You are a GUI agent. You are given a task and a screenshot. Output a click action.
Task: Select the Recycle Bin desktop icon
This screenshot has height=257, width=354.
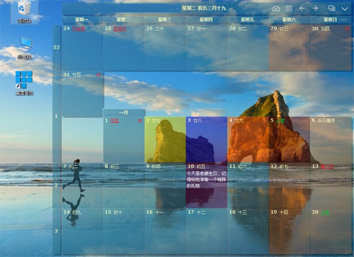pos(24,12)
